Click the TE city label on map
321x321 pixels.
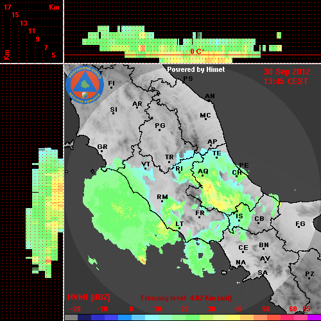pyautogui.click(x=217, y=153)
